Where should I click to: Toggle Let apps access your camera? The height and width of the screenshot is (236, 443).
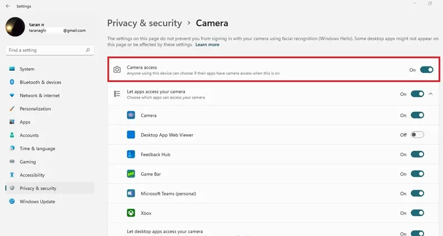point(418,94)
